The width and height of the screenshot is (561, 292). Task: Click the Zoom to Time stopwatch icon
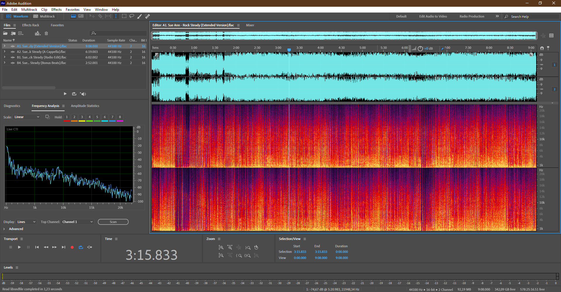pyautogui.click(x=256, y=247)
